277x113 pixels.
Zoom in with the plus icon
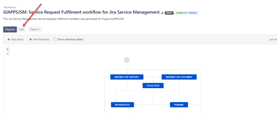point(7,49)
